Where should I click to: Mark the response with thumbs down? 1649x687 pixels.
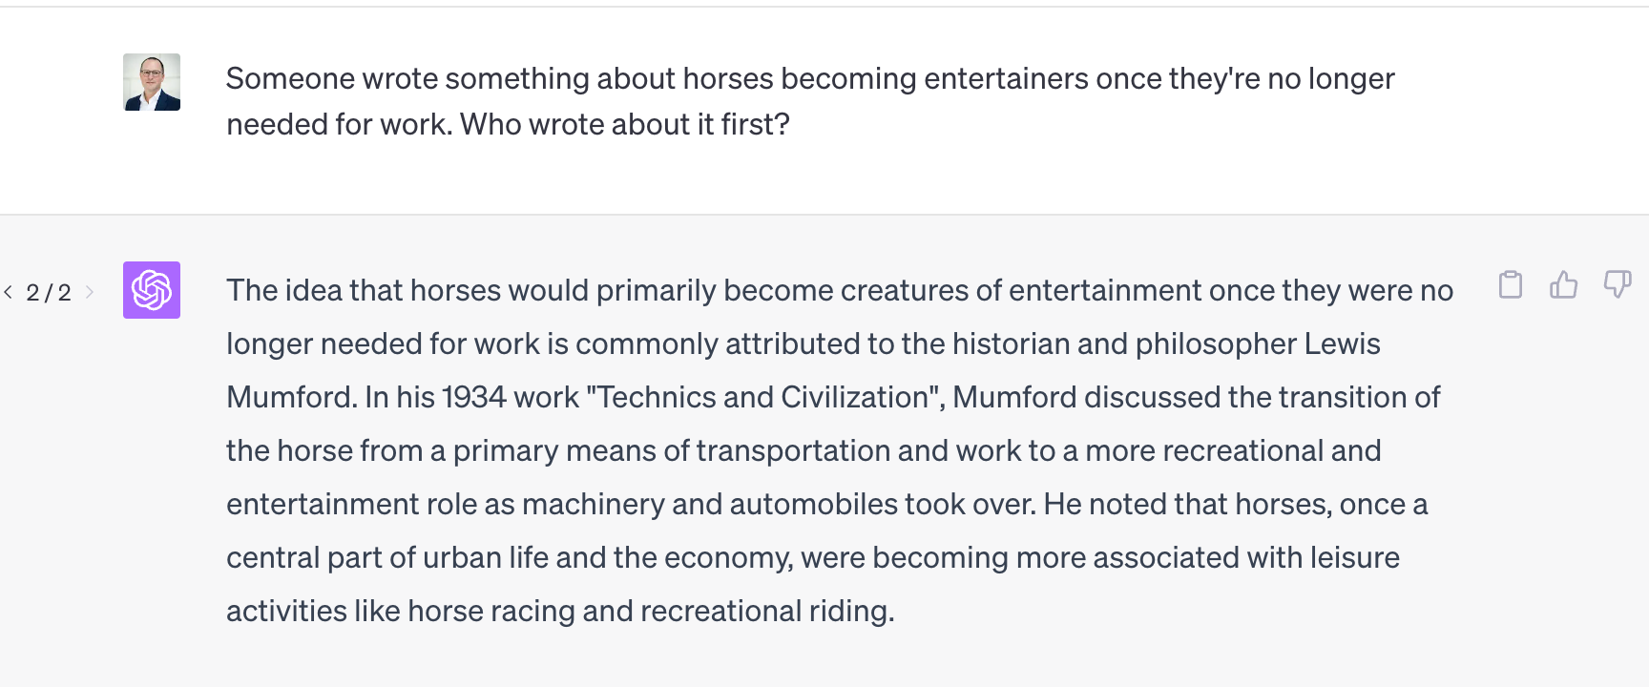pos(1618,284)
